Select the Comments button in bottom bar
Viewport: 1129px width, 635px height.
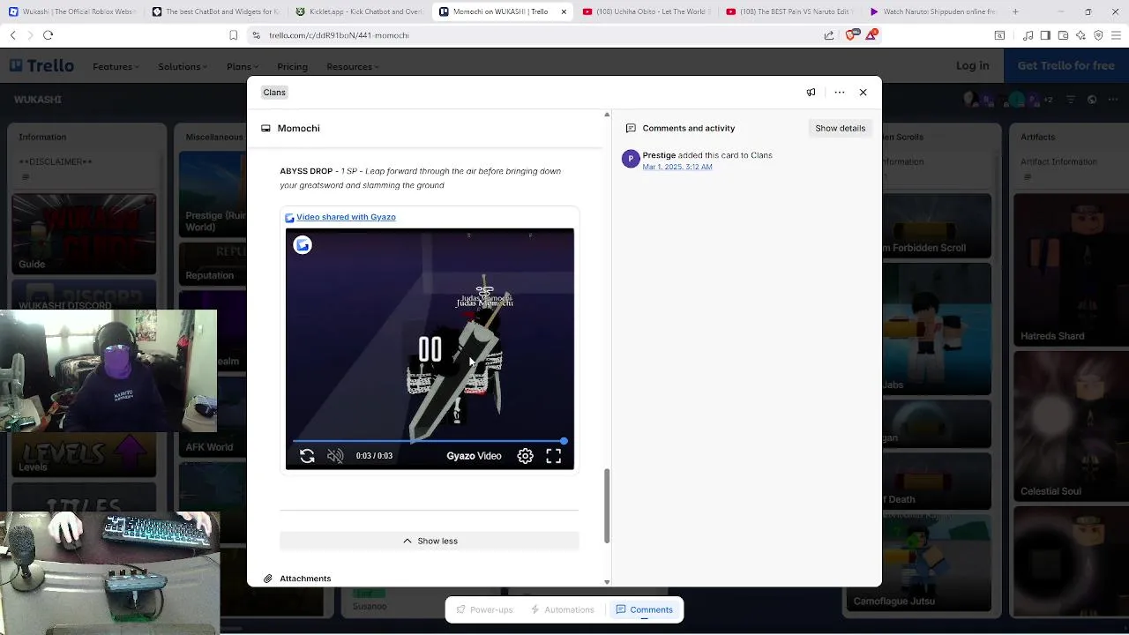(645, 609)
